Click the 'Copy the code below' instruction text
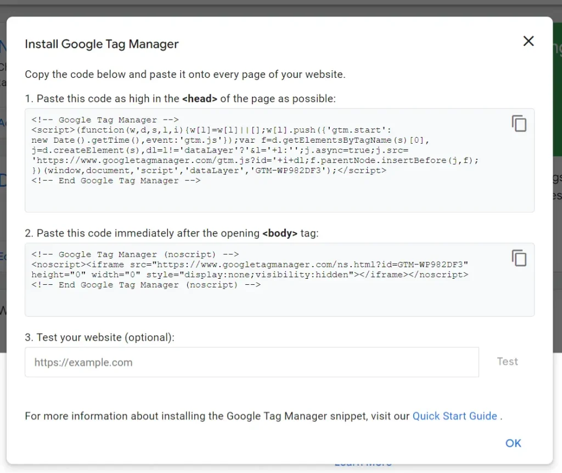 (185, 74)
